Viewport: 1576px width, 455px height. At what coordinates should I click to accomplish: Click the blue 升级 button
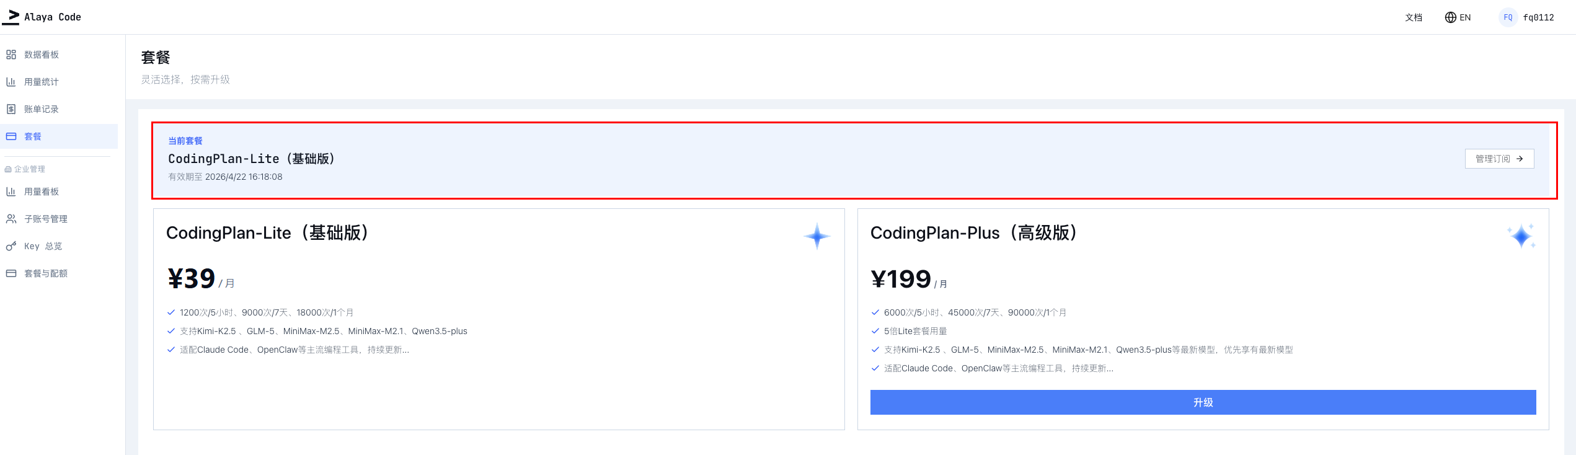coord(1203,402)
